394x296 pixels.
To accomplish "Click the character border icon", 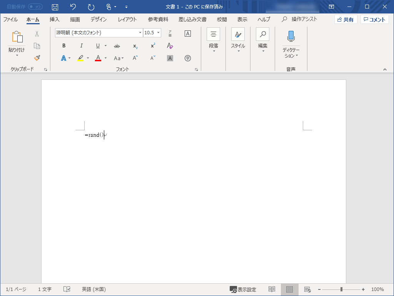I will (188, 34).
